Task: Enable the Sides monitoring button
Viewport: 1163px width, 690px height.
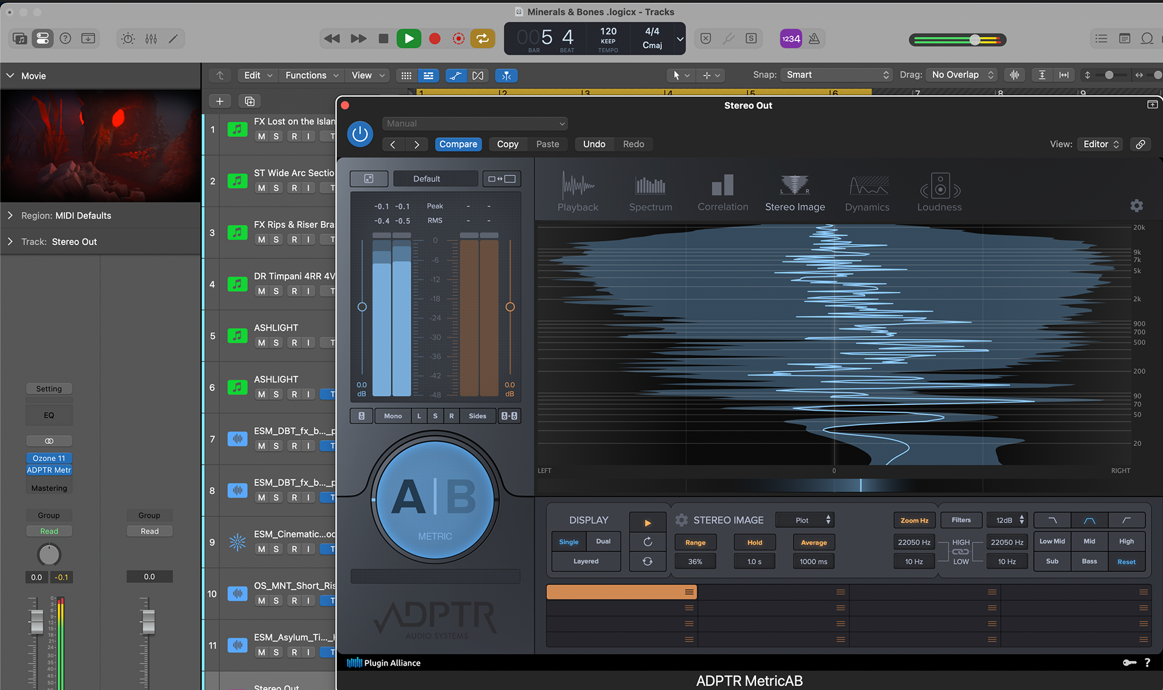Action: (x=477, y=416)
